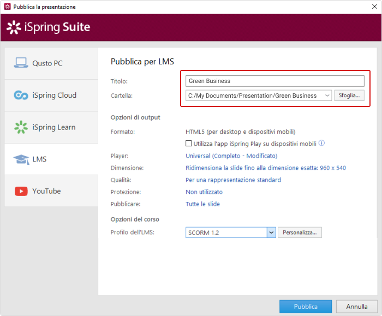The image size is (382, 316).
Task: Click the Annulla button
Action: point(357,306)
